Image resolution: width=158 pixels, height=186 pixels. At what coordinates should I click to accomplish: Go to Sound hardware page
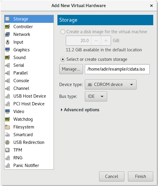click(29, 58)
